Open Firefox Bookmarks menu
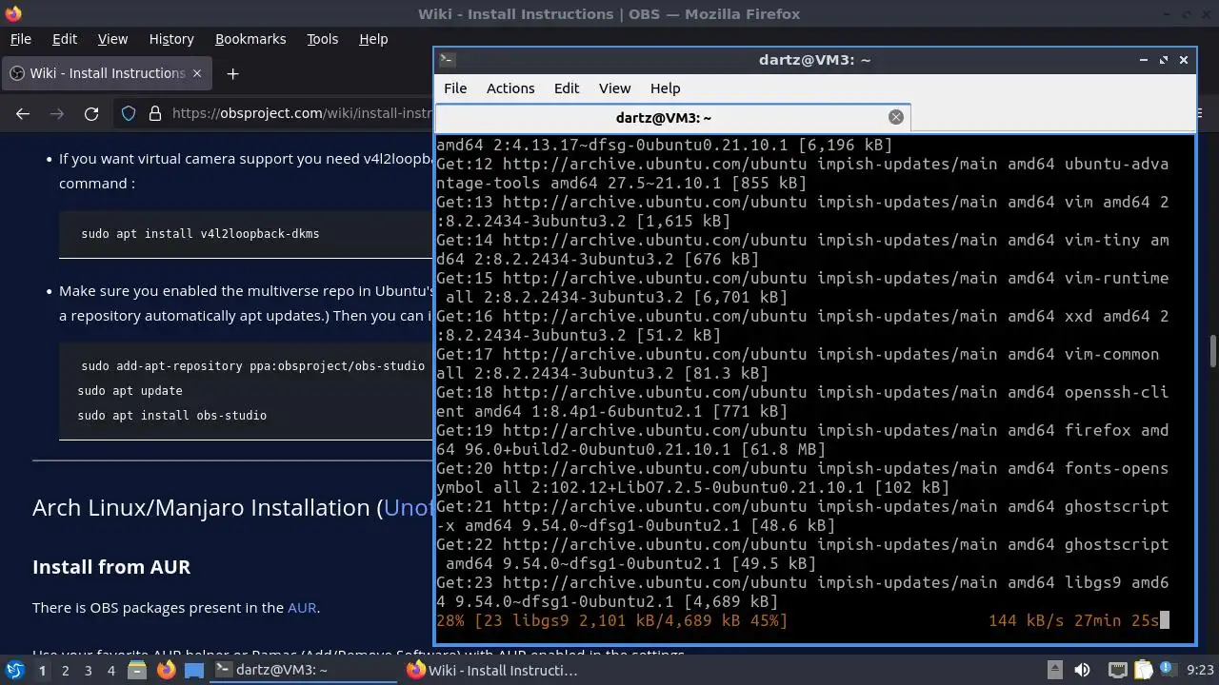The image size is (1219, 685). [250, 39]
